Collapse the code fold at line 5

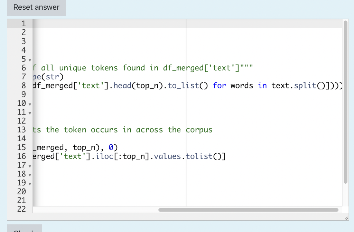(x=30, y=60)
